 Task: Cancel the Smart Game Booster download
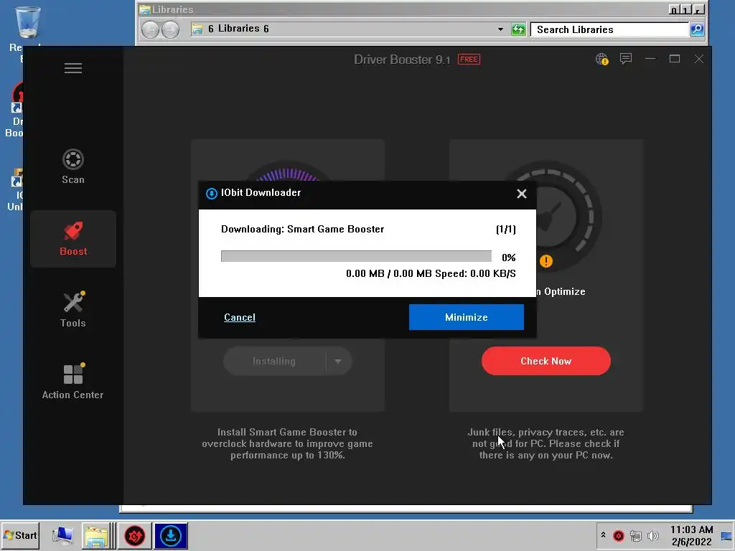click(240, 317)
